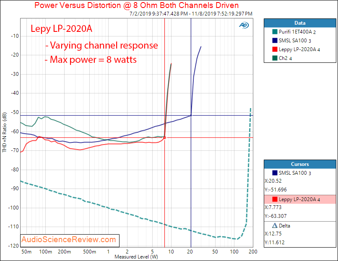Select 'Ch2 4' trace name in legend
The height and width of the screenshot is (261, 338).
tap(286, 58)
